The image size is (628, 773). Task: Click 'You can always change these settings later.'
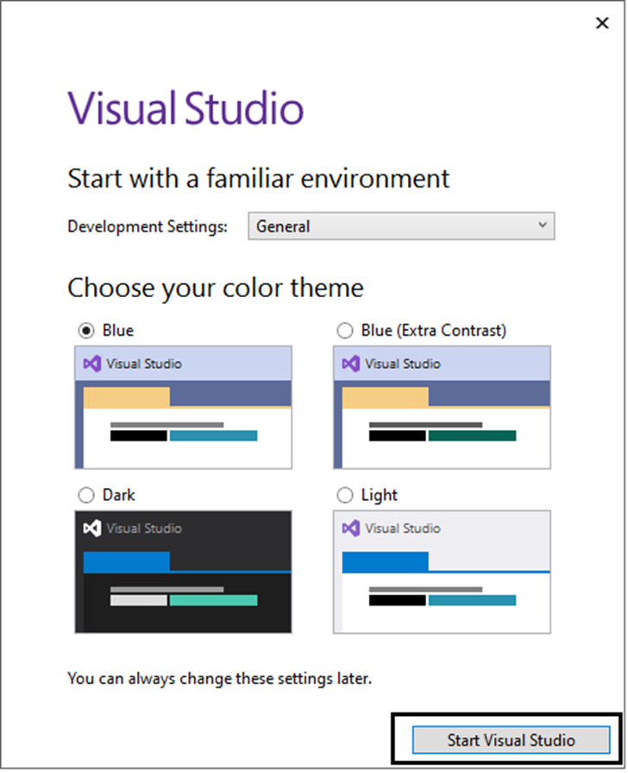(220, 680)
